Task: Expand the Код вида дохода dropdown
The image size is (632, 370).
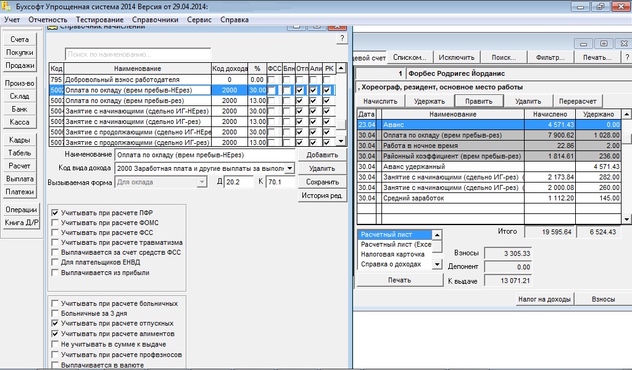Action: pyautogui.click(x=290, y=168)
